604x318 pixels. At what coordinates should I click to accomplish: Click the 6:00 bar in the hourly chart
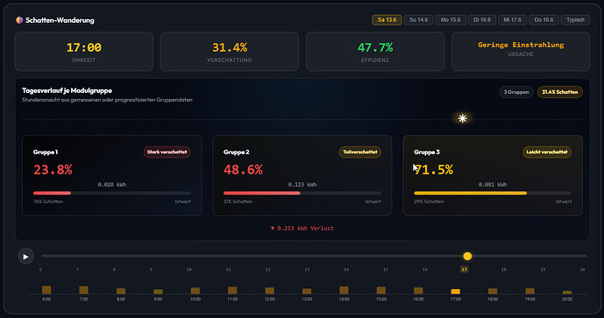pyautogui.click(x=46, y=290)
